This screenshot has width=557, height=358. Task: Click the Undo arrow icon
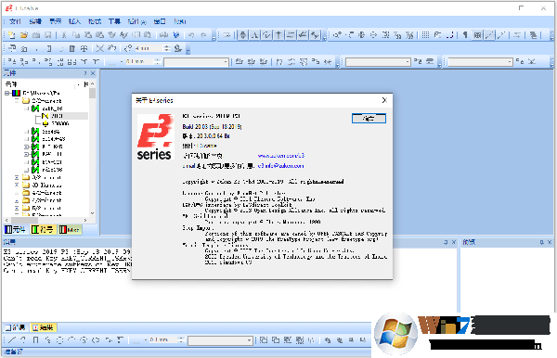pyautogui.click(x=191, y=34)
